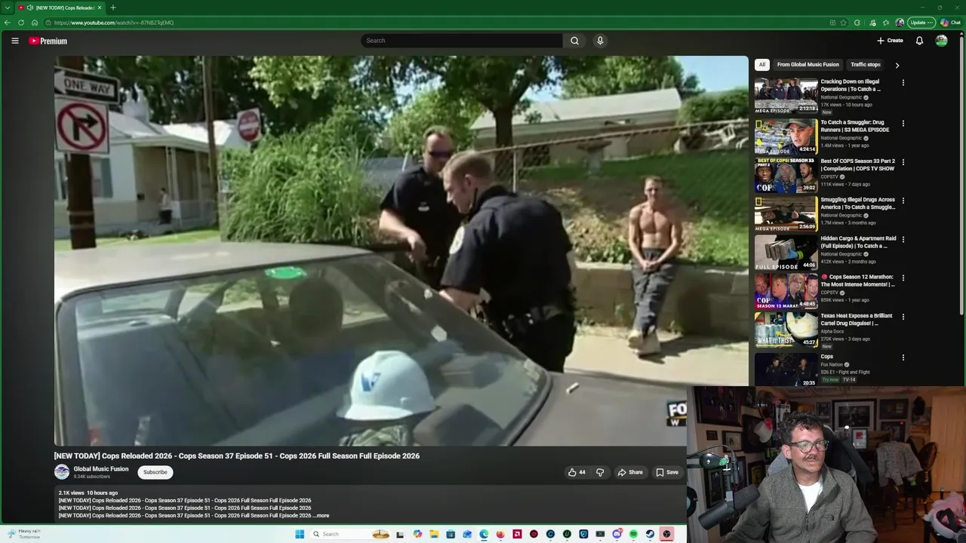Subscribe to Global Music Fusion channel
Image resolution: width=966 pixels, height=543 pixels.
point(155,472)
